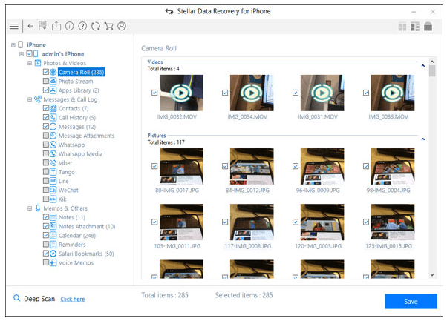
Task: Uncheck the 84-IMG_0012.JPG picture checkbox
Action: point(225,166)
